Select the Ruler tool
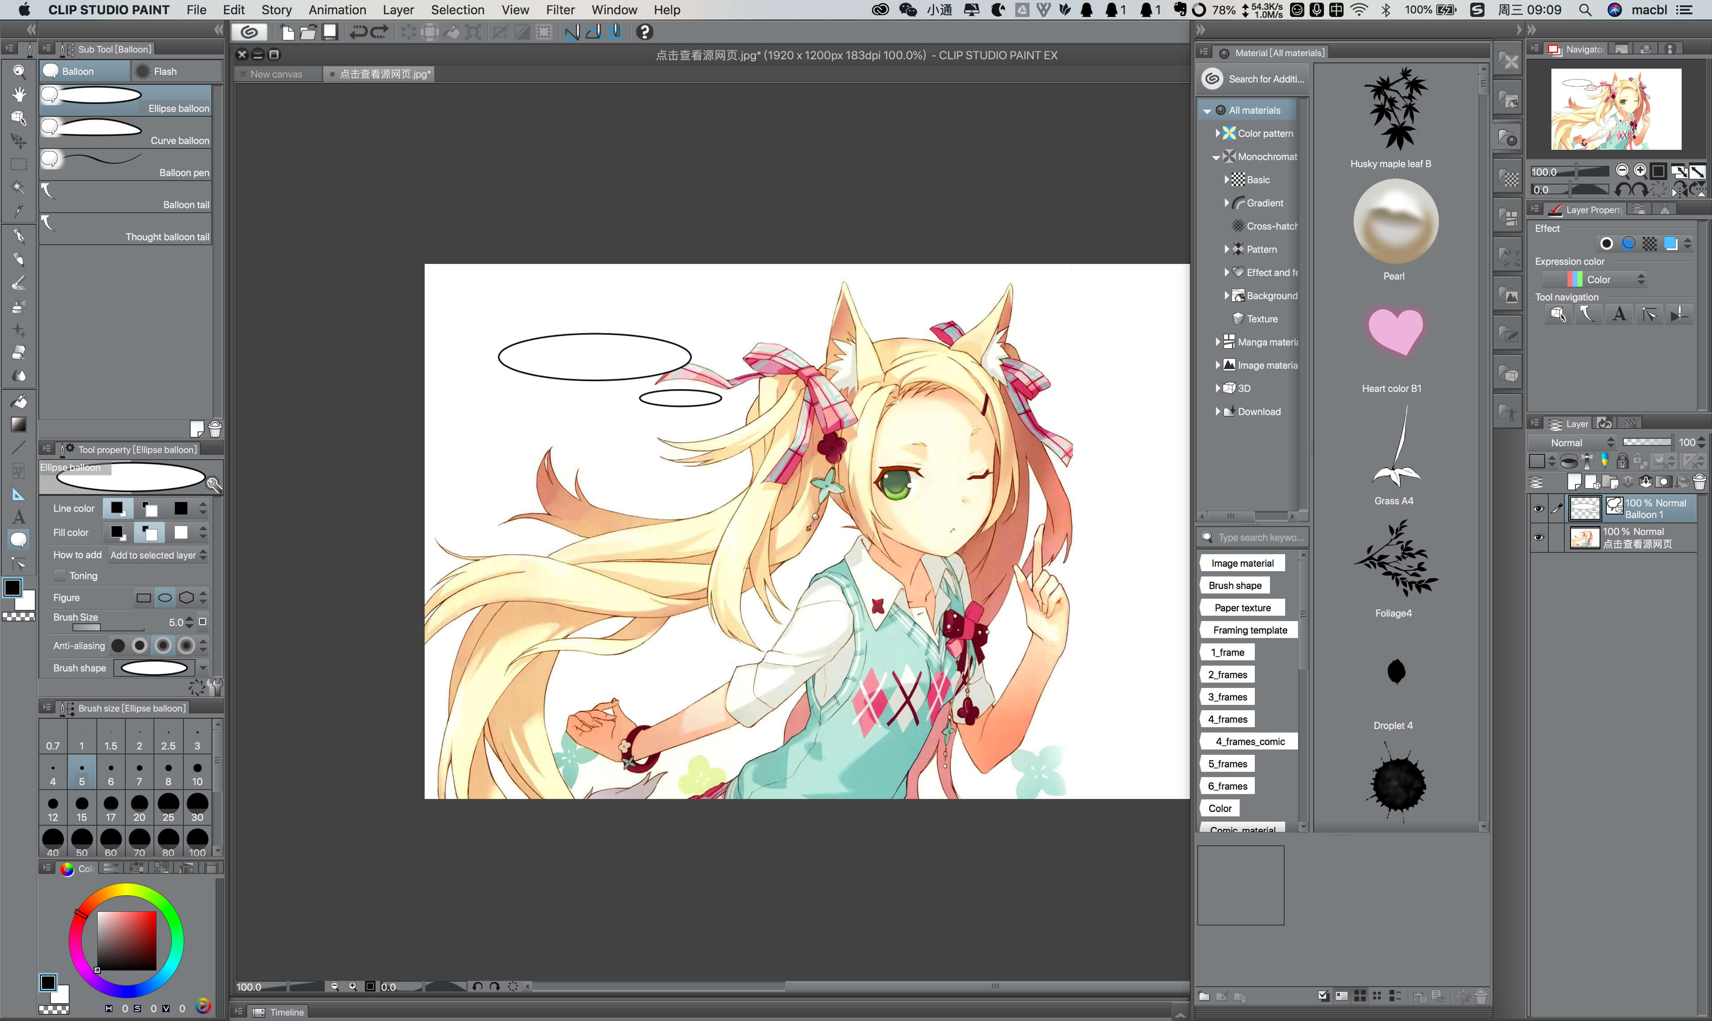 click(x=19, y=495)
